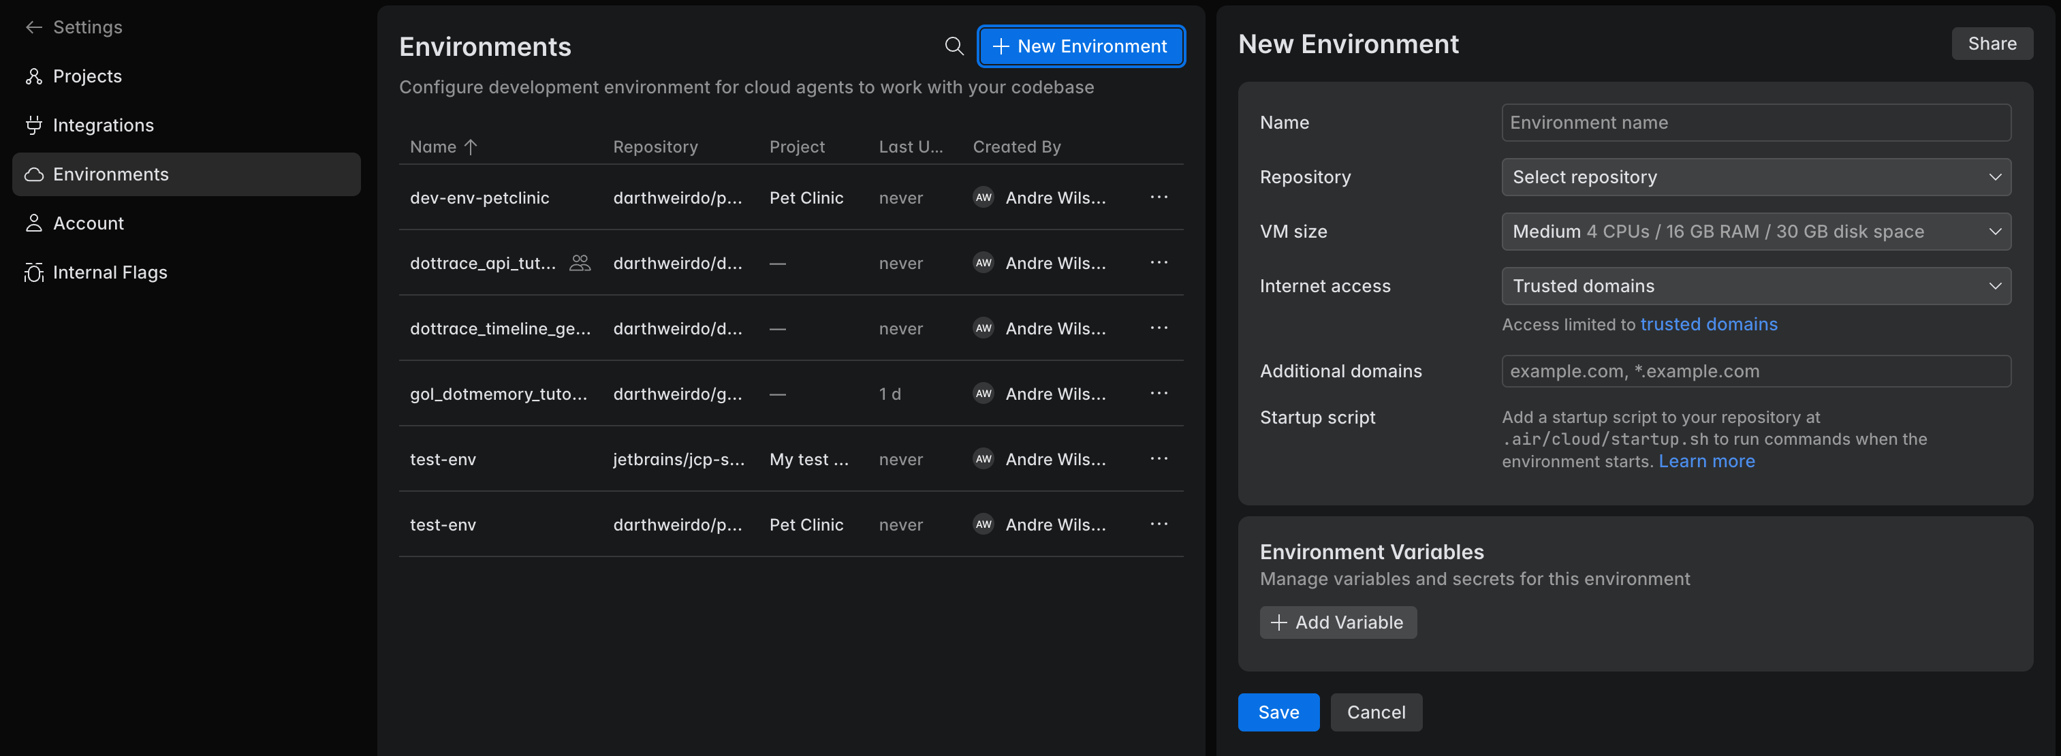Search environments with the magnifier icon
Image resolution: width=2061 pixels, height=756 pixels.
(x=954, y=46)
